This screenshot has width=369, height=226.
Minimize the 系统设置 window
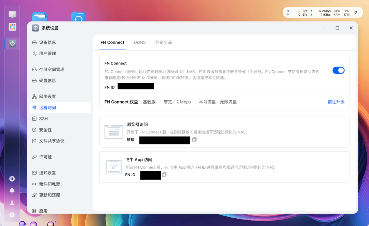tap(324, 28)
